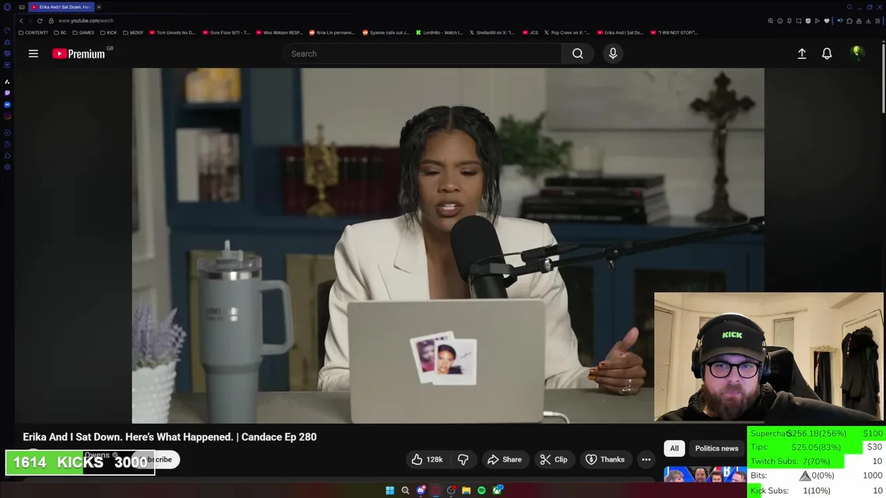Open the GAMES bookmarks folder
The image size is (886, 498).
point(83,33)
